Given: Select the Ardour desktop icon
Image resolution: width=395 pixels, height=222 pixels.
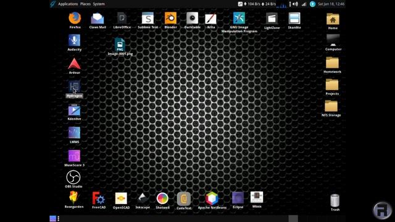Looking at the screenshot, I should click(x=74, y=64).
